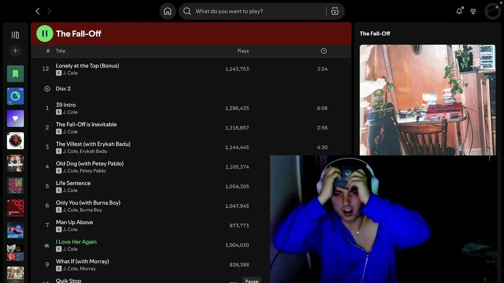Go forward with the right arrow
The height and width of the screenshot is (283, 504).
[49, 11]
